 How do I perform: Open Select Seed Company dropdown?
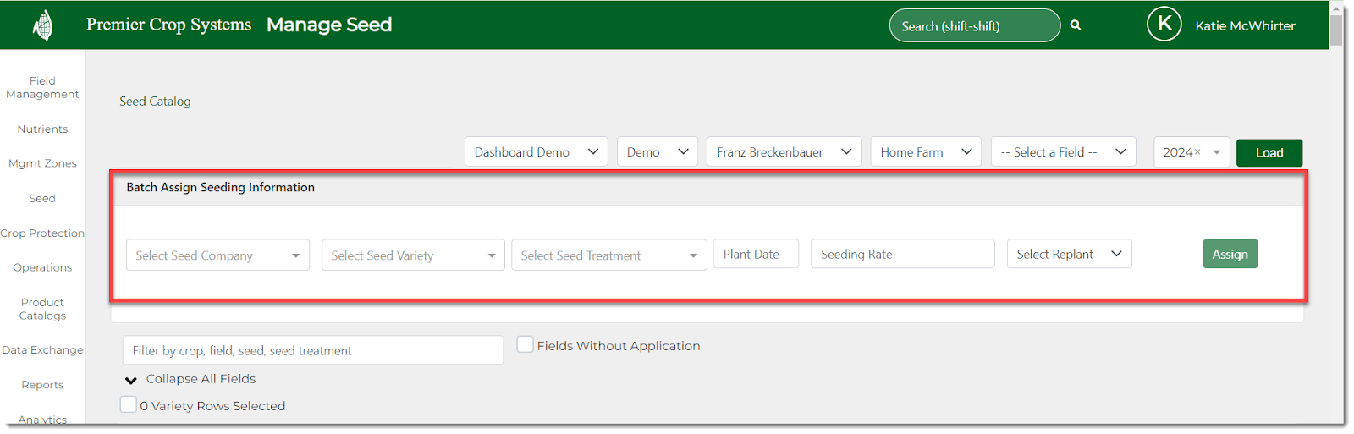(217, 255)
